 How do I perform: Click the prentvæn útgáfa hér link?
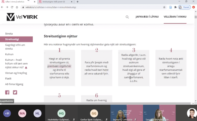[59, 66]
